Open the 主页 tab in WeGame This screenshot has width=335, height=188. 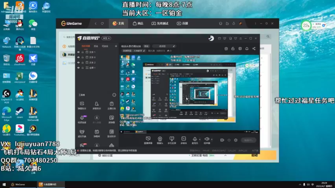click(x=119, y=23)
